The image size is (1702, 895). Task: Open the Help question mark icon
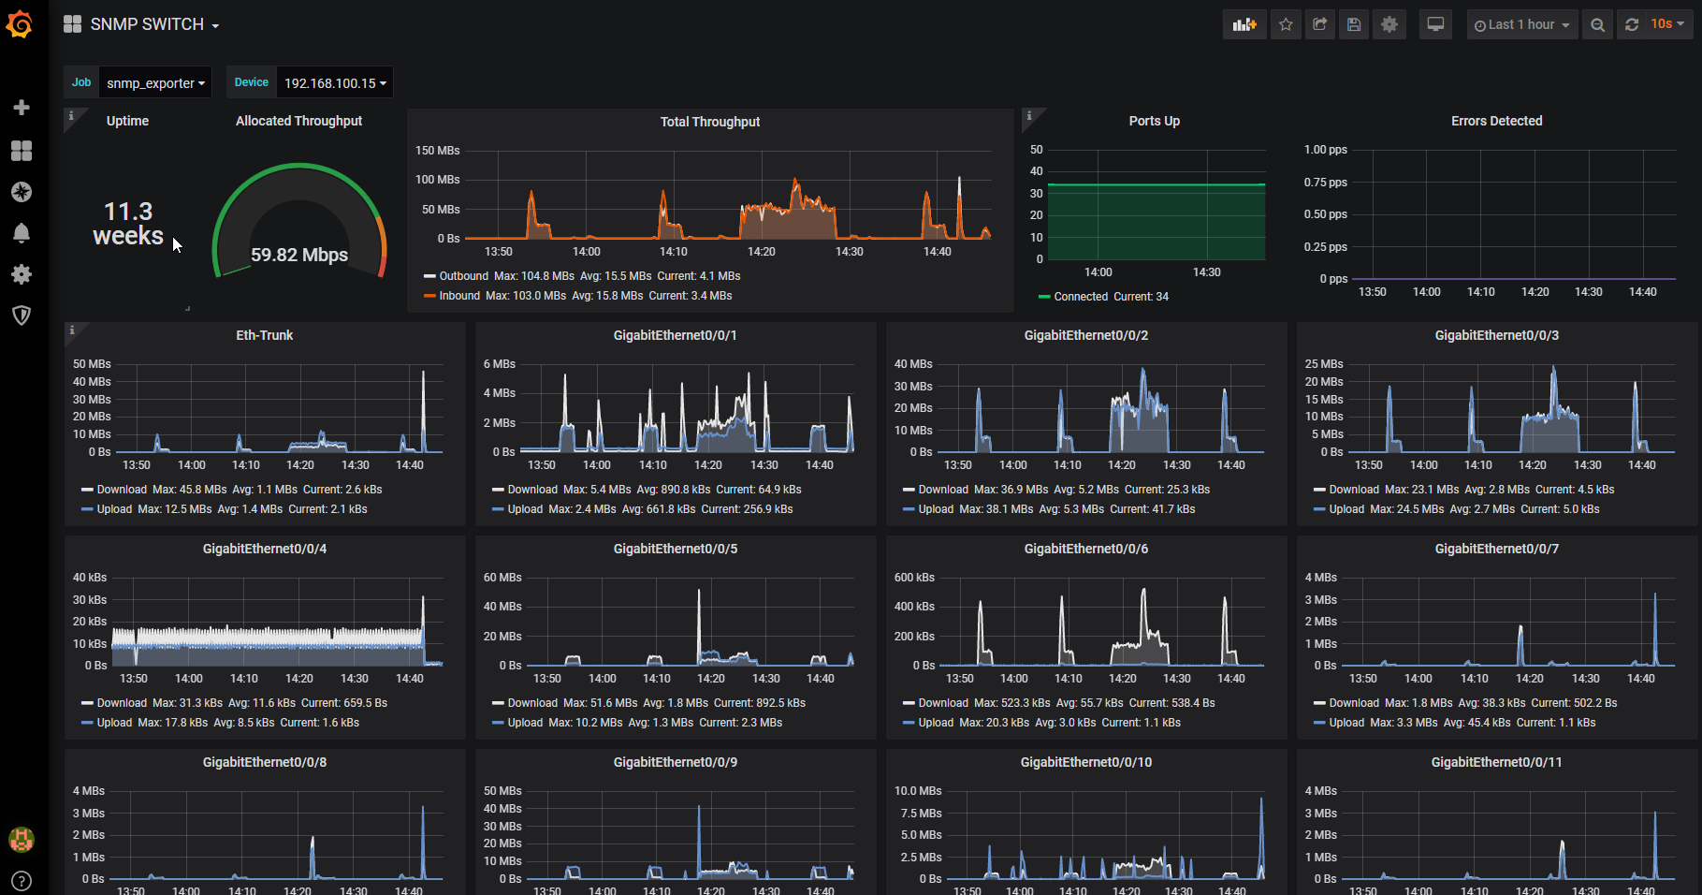point(22,881)
